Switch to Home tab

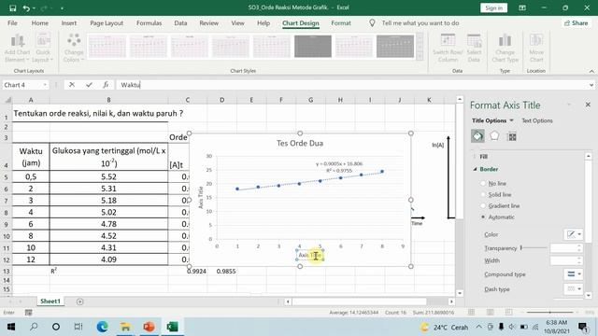[39, 22]
